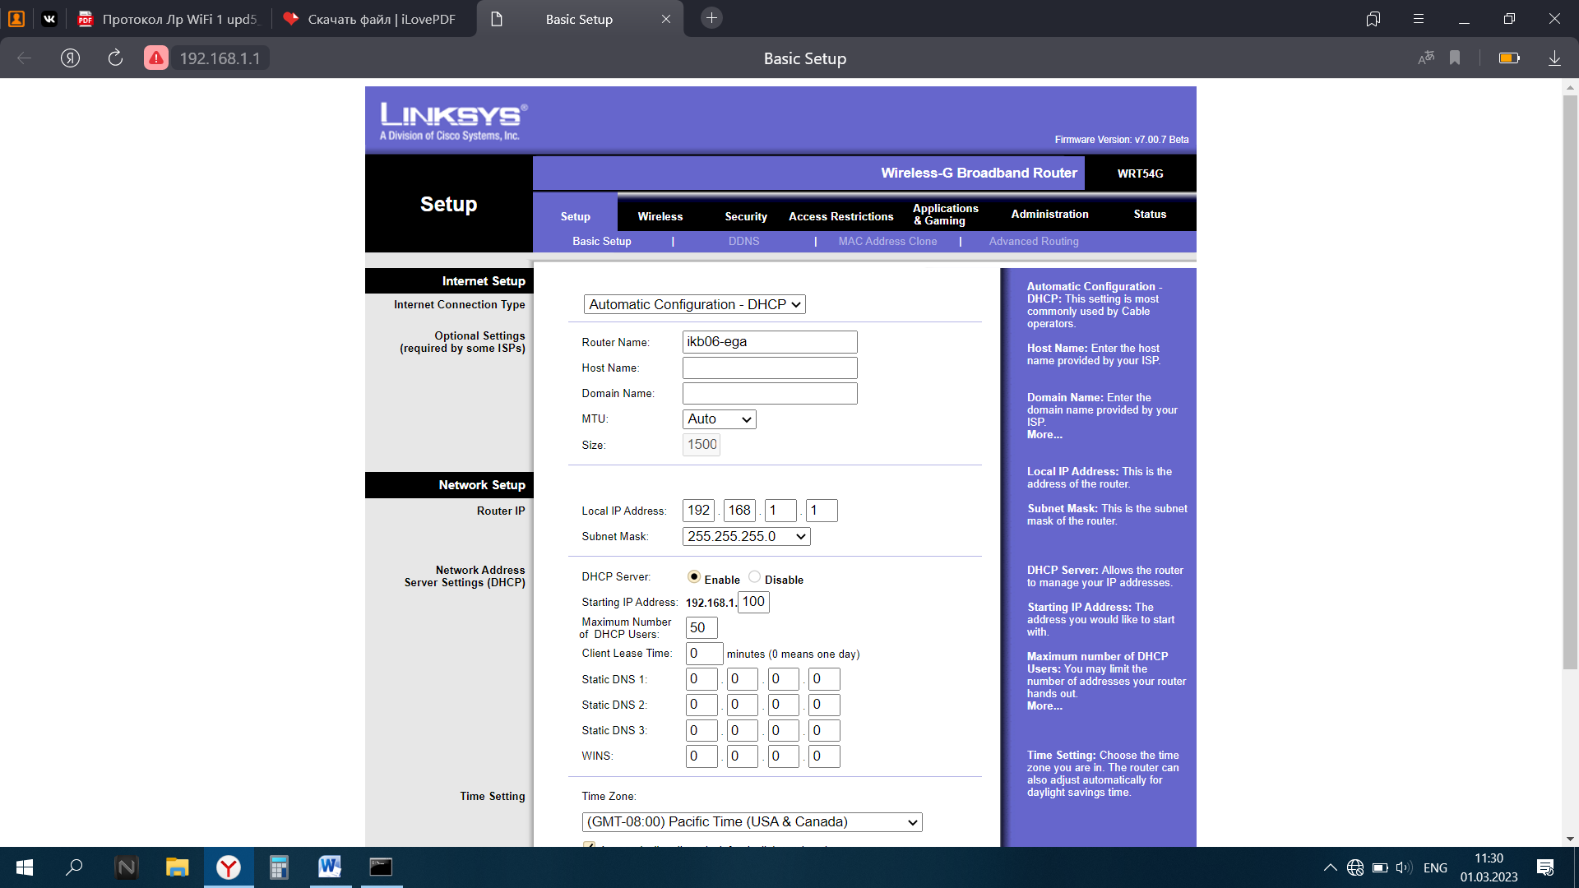Open network globe icon in tray

click(x=1355, y=867)
